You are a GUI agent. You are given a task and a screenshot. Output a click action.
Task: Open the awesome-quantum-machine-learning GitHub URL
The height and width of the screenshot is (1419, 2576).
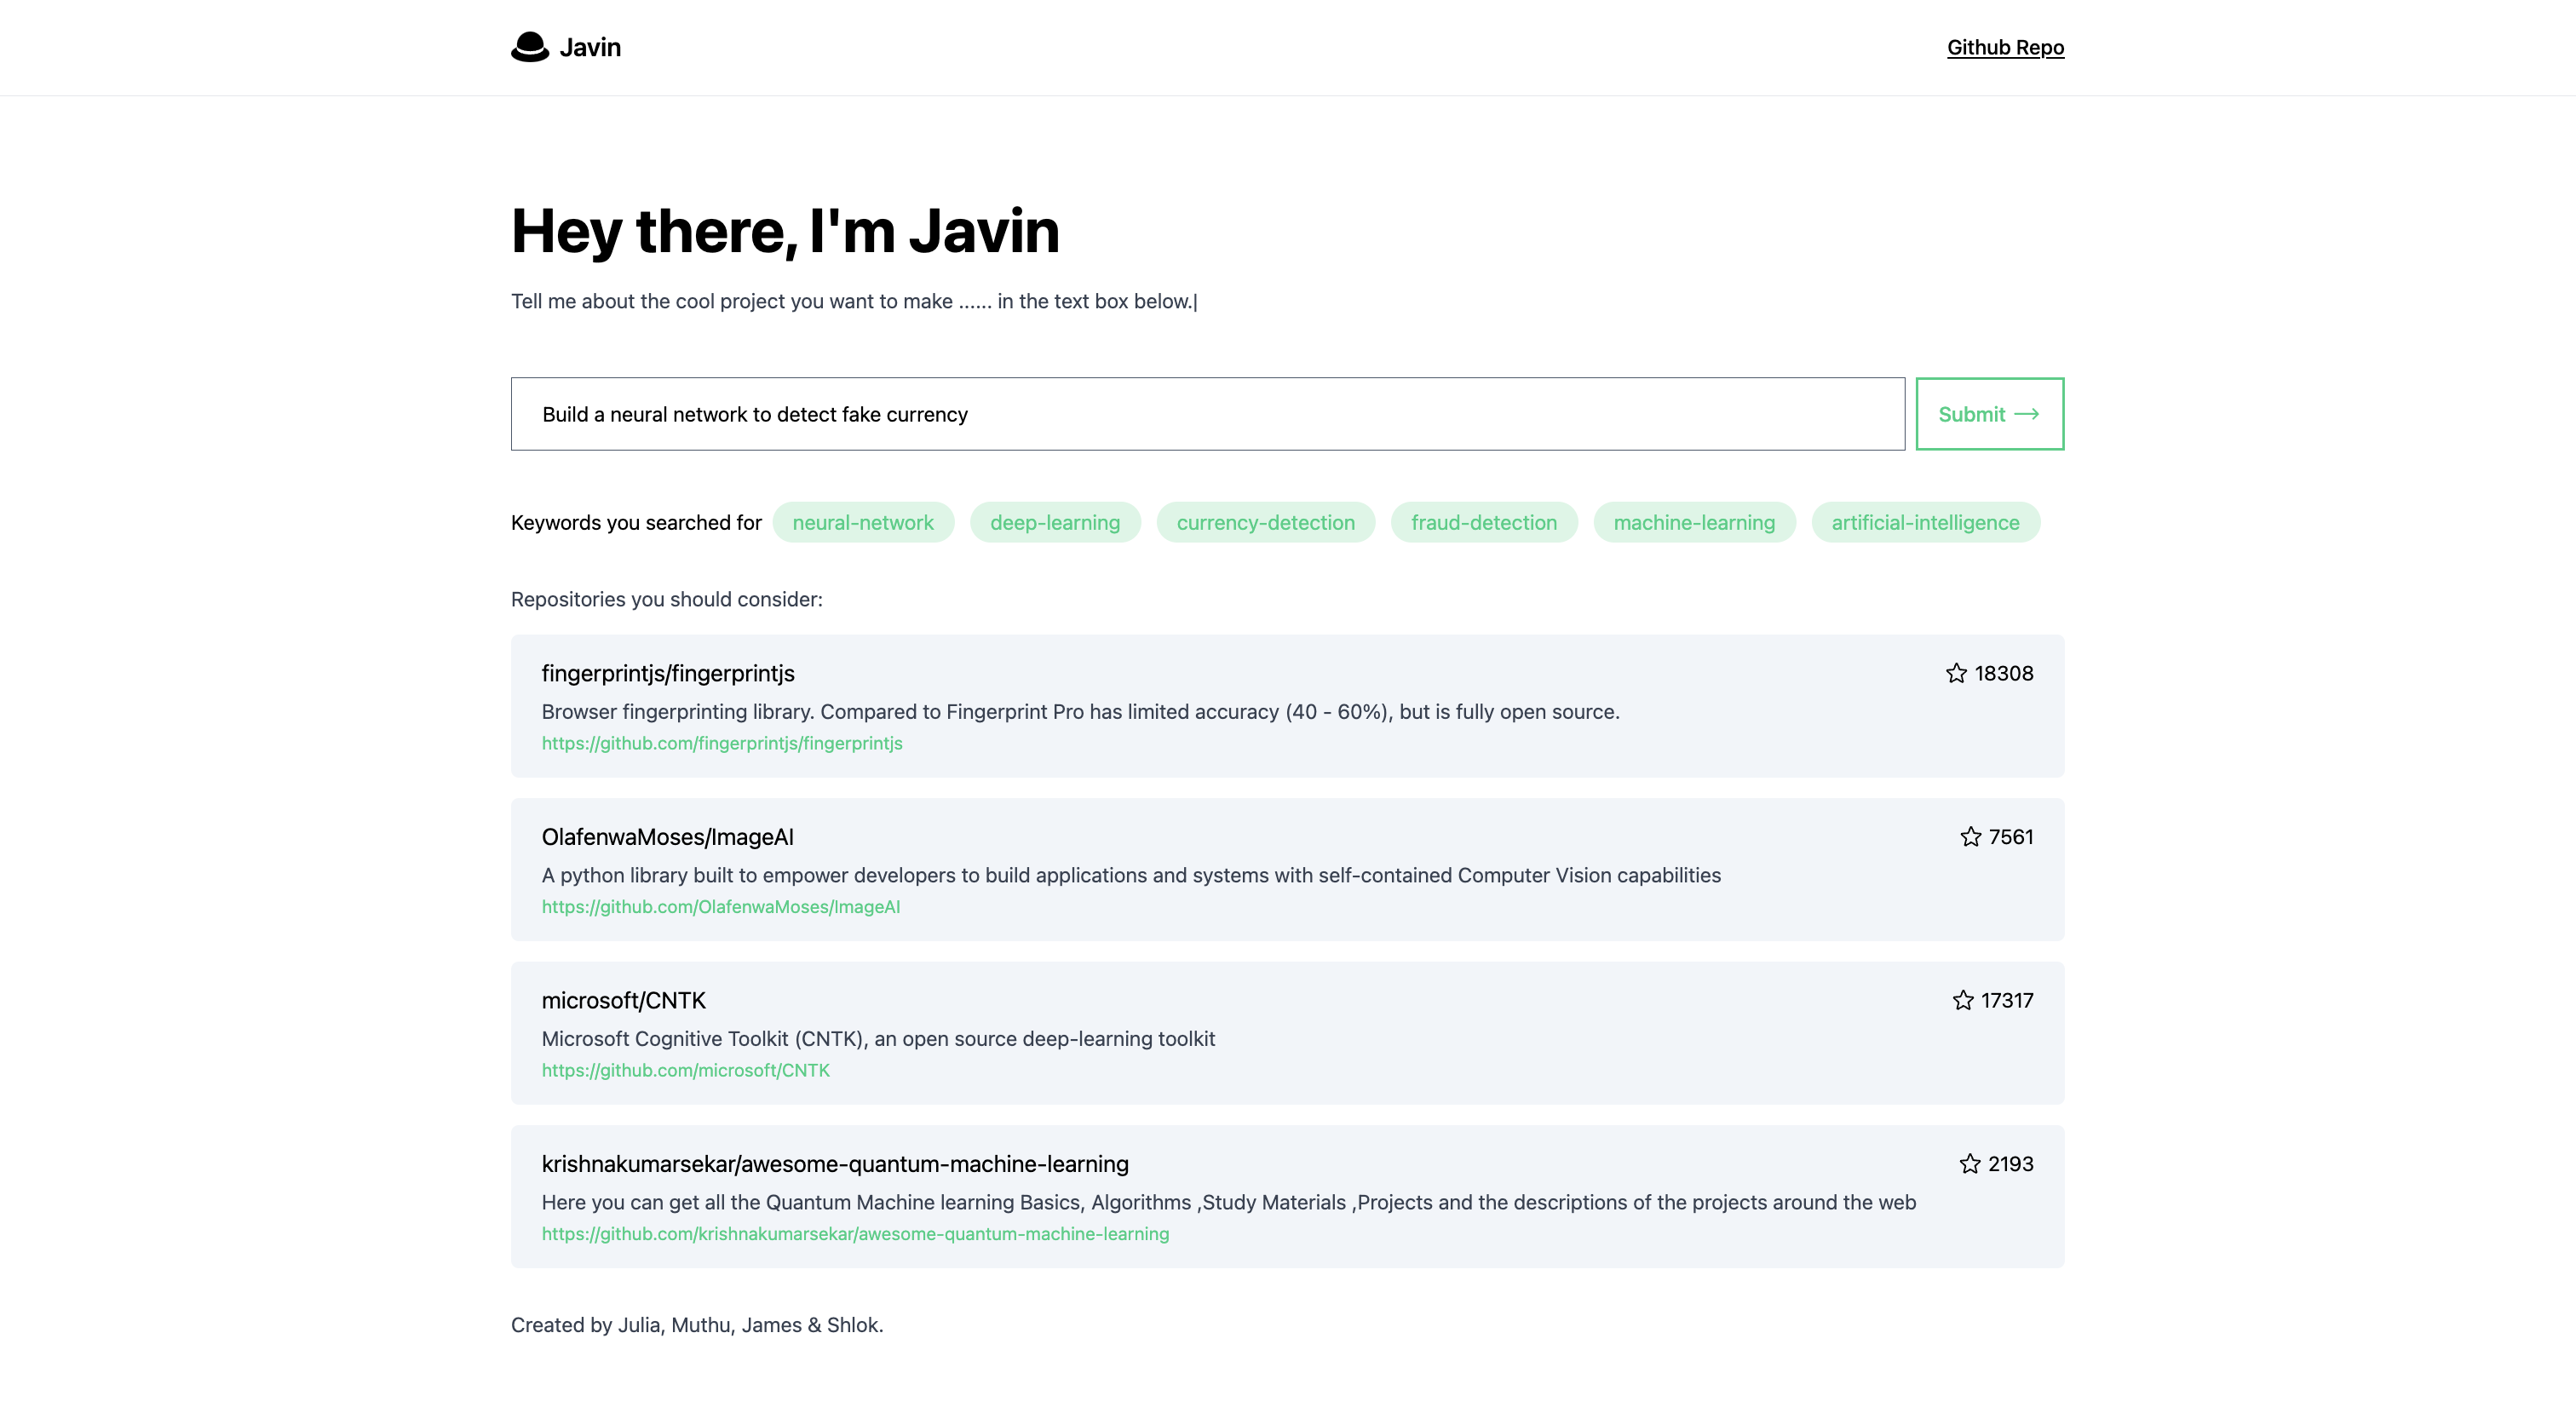(x=854, y=1234)
